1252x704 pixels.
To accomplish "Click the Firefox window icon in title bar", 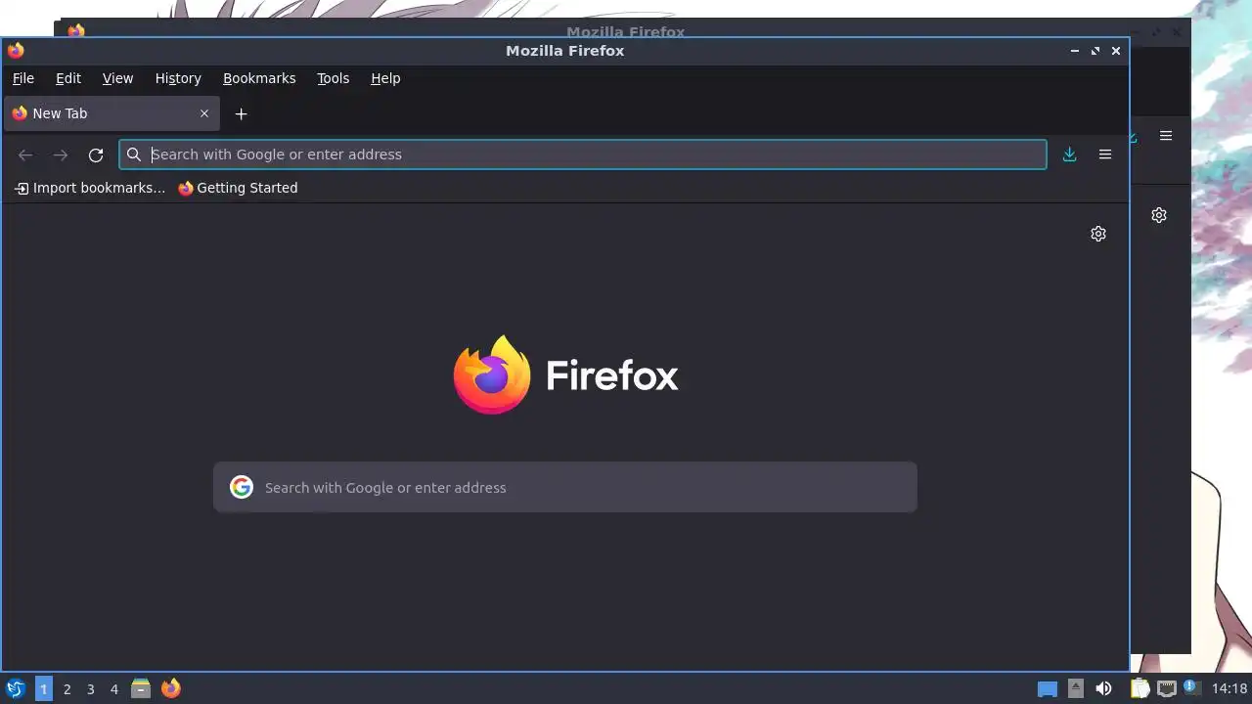I will click(16, 51).
